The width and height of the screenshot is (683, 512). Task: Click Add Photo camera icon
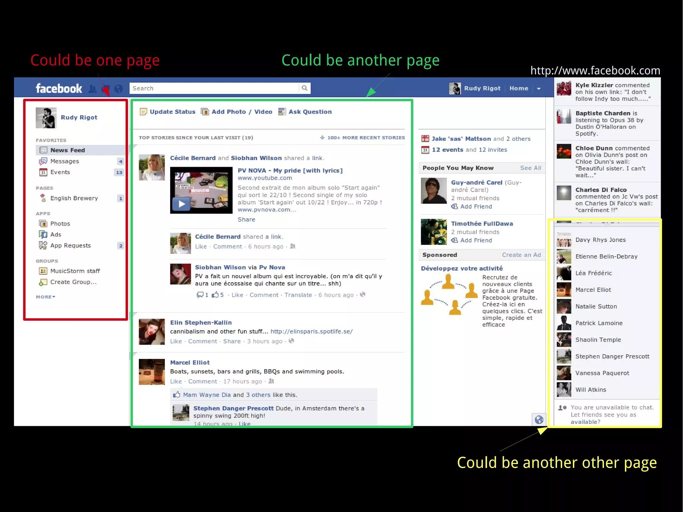[205, 112]
